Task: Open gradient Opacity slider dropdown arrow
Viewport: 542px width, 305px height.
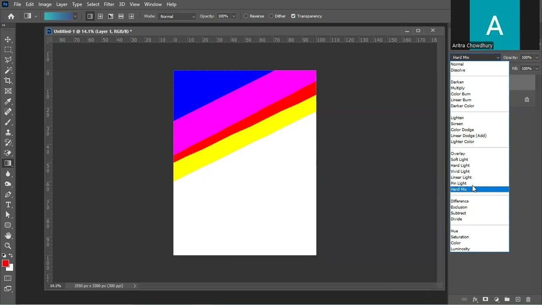Action: click(233, 16)
